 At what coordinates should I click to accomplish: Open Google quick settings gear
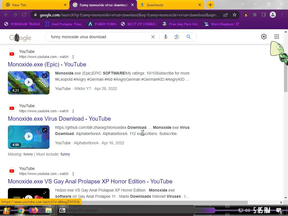(x=264, y=37)
